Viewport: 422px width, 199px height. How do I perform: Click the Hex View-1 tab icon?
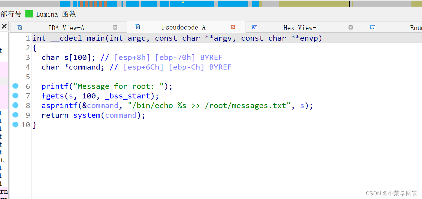(255, 27)
